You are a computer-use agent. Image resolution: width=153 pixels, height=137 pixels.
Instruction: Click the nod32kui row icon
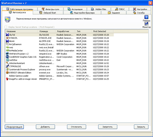(7, 60)
